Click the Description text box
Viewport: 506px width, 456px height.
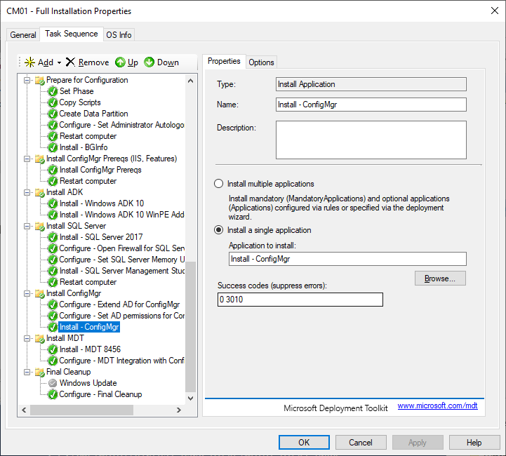tap(371, 140)
